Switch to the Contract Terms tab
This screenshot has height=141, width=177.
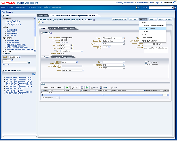coord(67,29)
